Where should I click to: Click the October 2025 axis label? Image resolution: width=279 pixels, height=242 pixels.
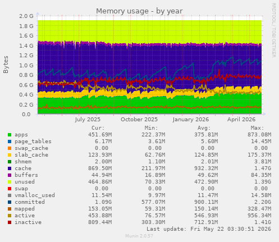click(139, 120)
